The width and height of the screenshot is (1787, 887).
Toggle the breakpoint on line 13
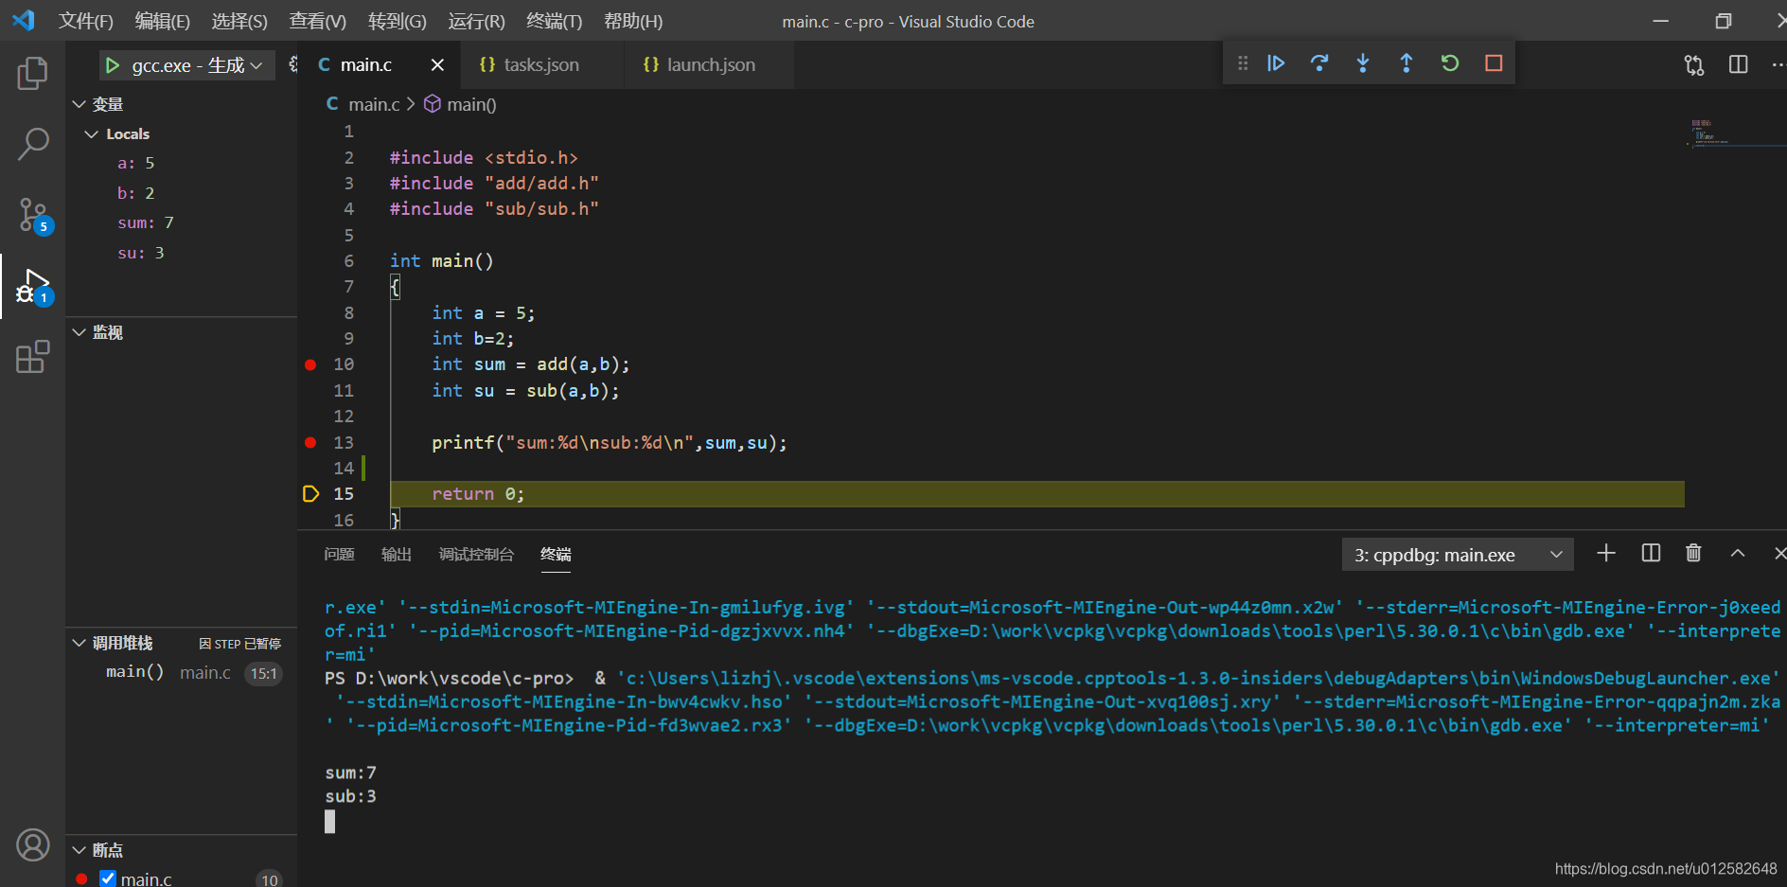310,442
